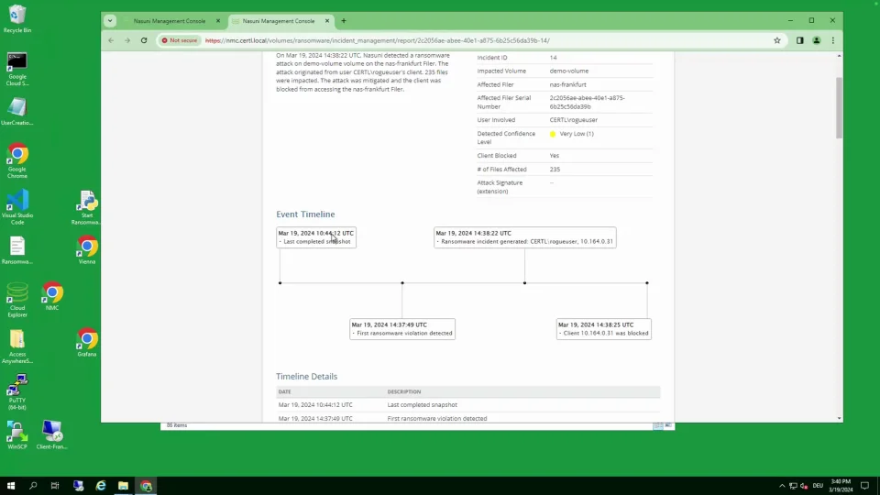Open Internet Explorer from the taskbar

[101, 486]
